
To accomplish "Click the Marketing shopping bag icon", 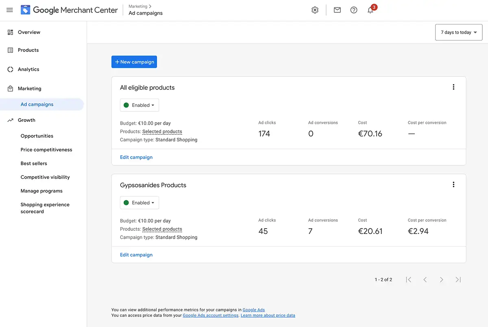I will 11,89.
